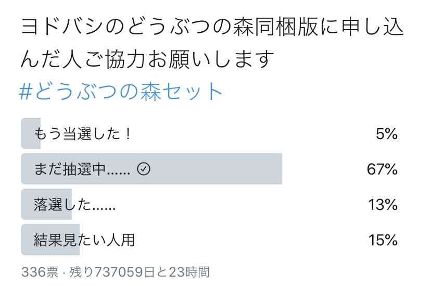Click the 5% result percentage
The height and width of the screenshot is (286, 431).
point(386,134)
